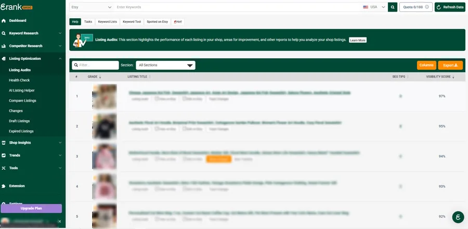The image size is (468, 229).
Task: Collapse the sidebar with arrow icon
Action: pyautogui.click(x=59, y=221)
